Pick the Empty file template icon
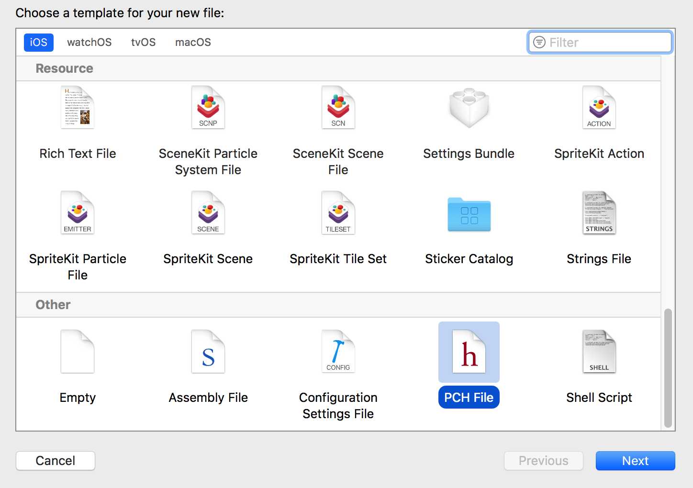Viewport: 693px width, 488px height. [78, 352]
